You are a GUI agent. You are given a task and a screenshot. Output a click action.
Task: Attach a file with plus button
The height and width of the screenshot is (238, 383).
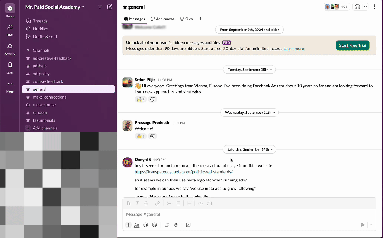coord(128,225)
